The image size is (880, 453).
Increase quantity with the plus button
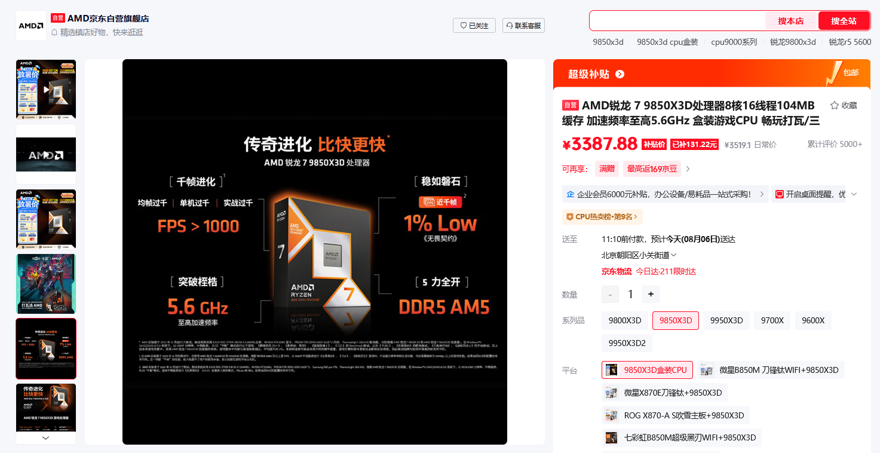651,294
